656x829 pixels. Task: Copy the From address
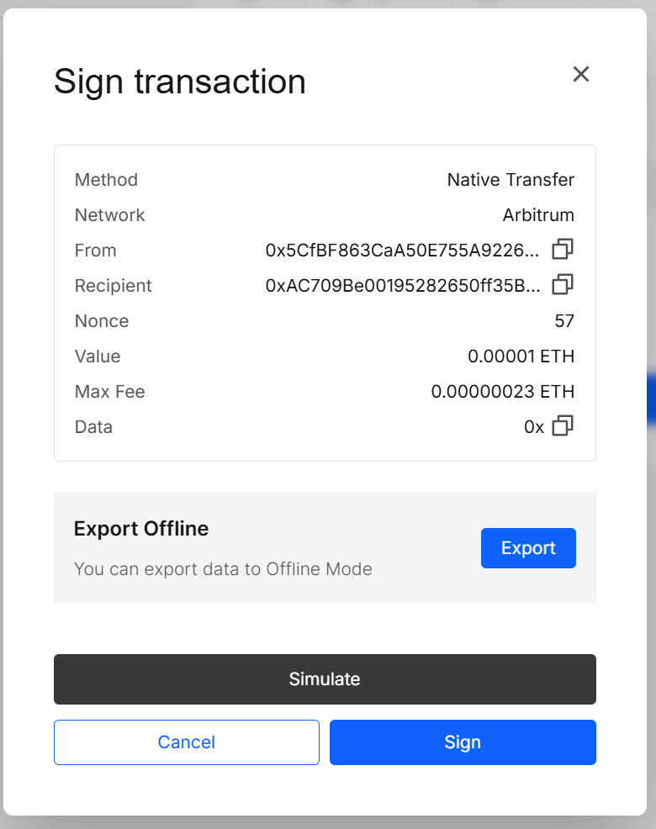(x=562, y=250)
